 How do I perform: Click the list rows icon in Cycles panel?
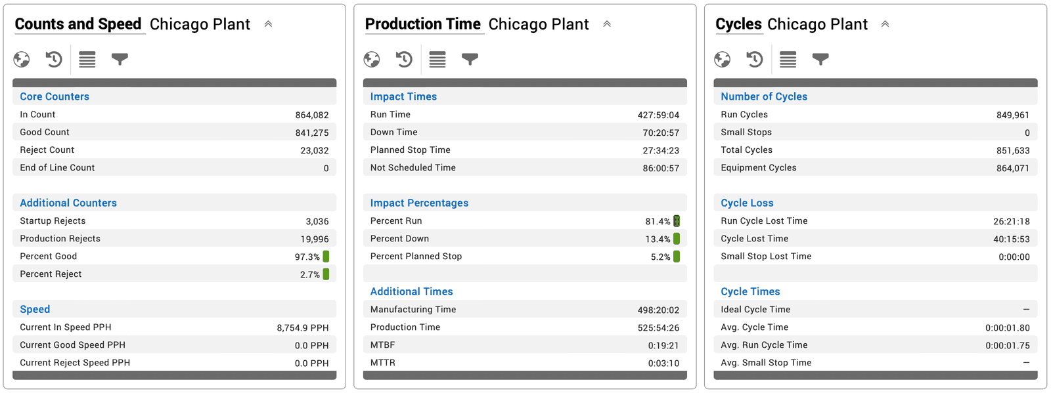click(788, 60)
